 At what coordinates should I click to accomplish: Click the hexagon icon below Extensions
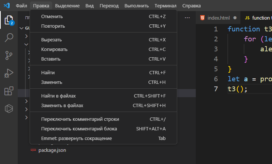click(x=9, y=109)
